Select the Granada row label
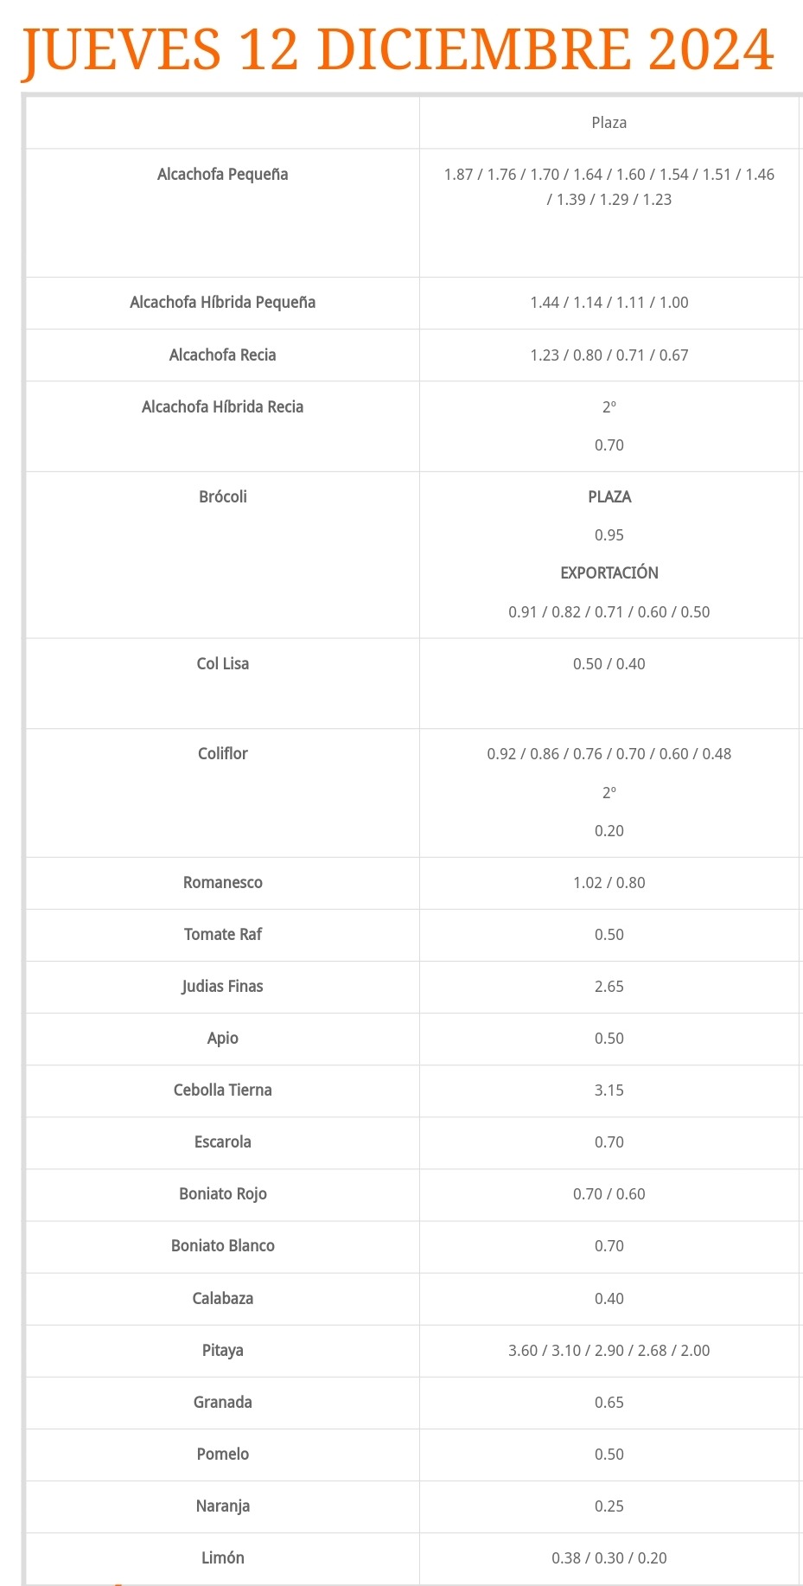803x1586 pixels. point(223,1403)
